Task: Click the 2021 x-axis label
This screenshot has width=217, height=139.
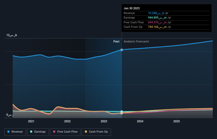Action: tap(31, 121)
